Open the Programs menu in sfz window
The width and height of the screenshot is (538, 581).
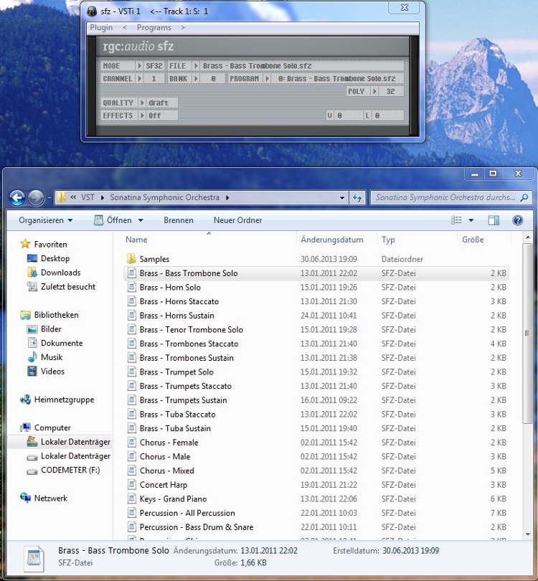click(x=154, y=27)
